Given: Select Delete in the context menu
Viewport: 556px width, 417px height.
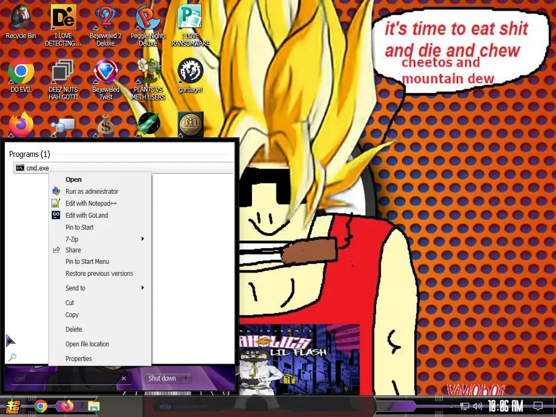Looking at the screenshot, I should pyautogui.click(x=100, y=330).
